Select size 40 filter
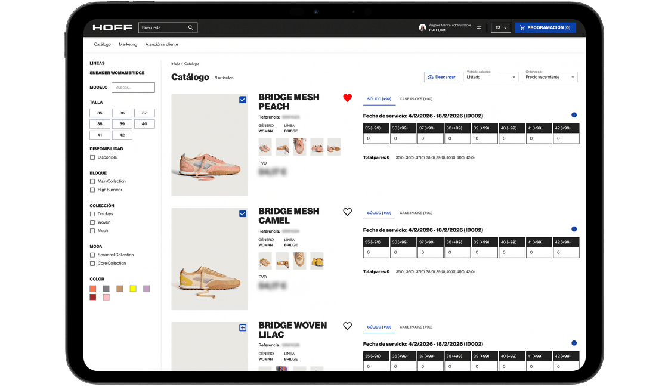 coord(144,124)
